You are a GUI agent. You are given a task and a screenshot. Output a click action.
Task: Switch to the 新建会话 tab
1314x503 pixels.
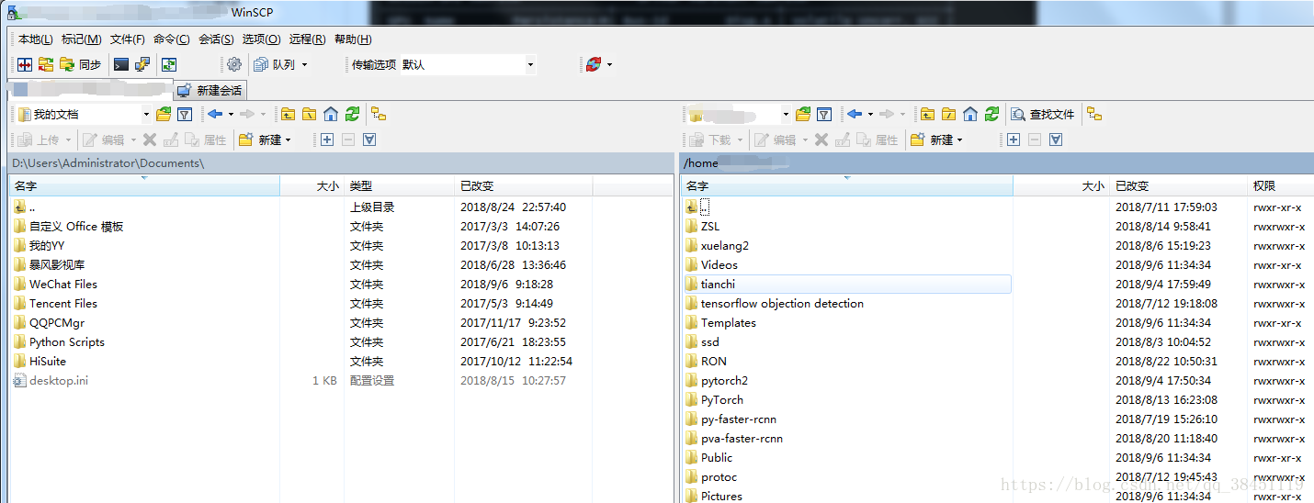tap(210, 90)
